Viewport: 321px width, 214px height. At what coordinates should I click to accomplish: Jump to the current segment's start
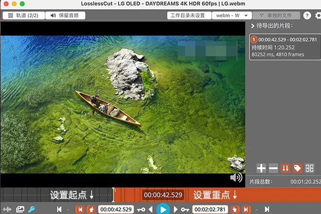point(80,209)
